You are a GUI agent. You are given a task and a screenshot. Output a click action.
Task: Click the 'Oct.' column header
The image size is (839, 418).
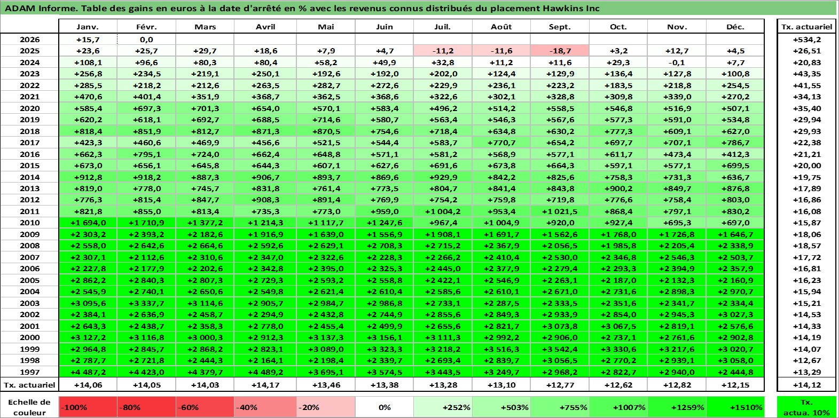[618, 27]
